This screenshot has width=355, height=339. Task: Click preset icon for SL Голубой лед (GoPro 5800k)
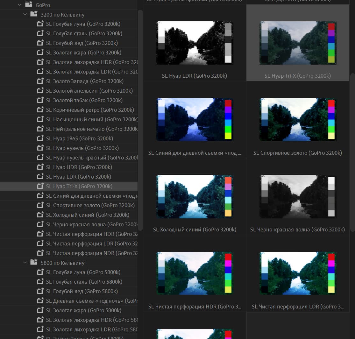40,291
